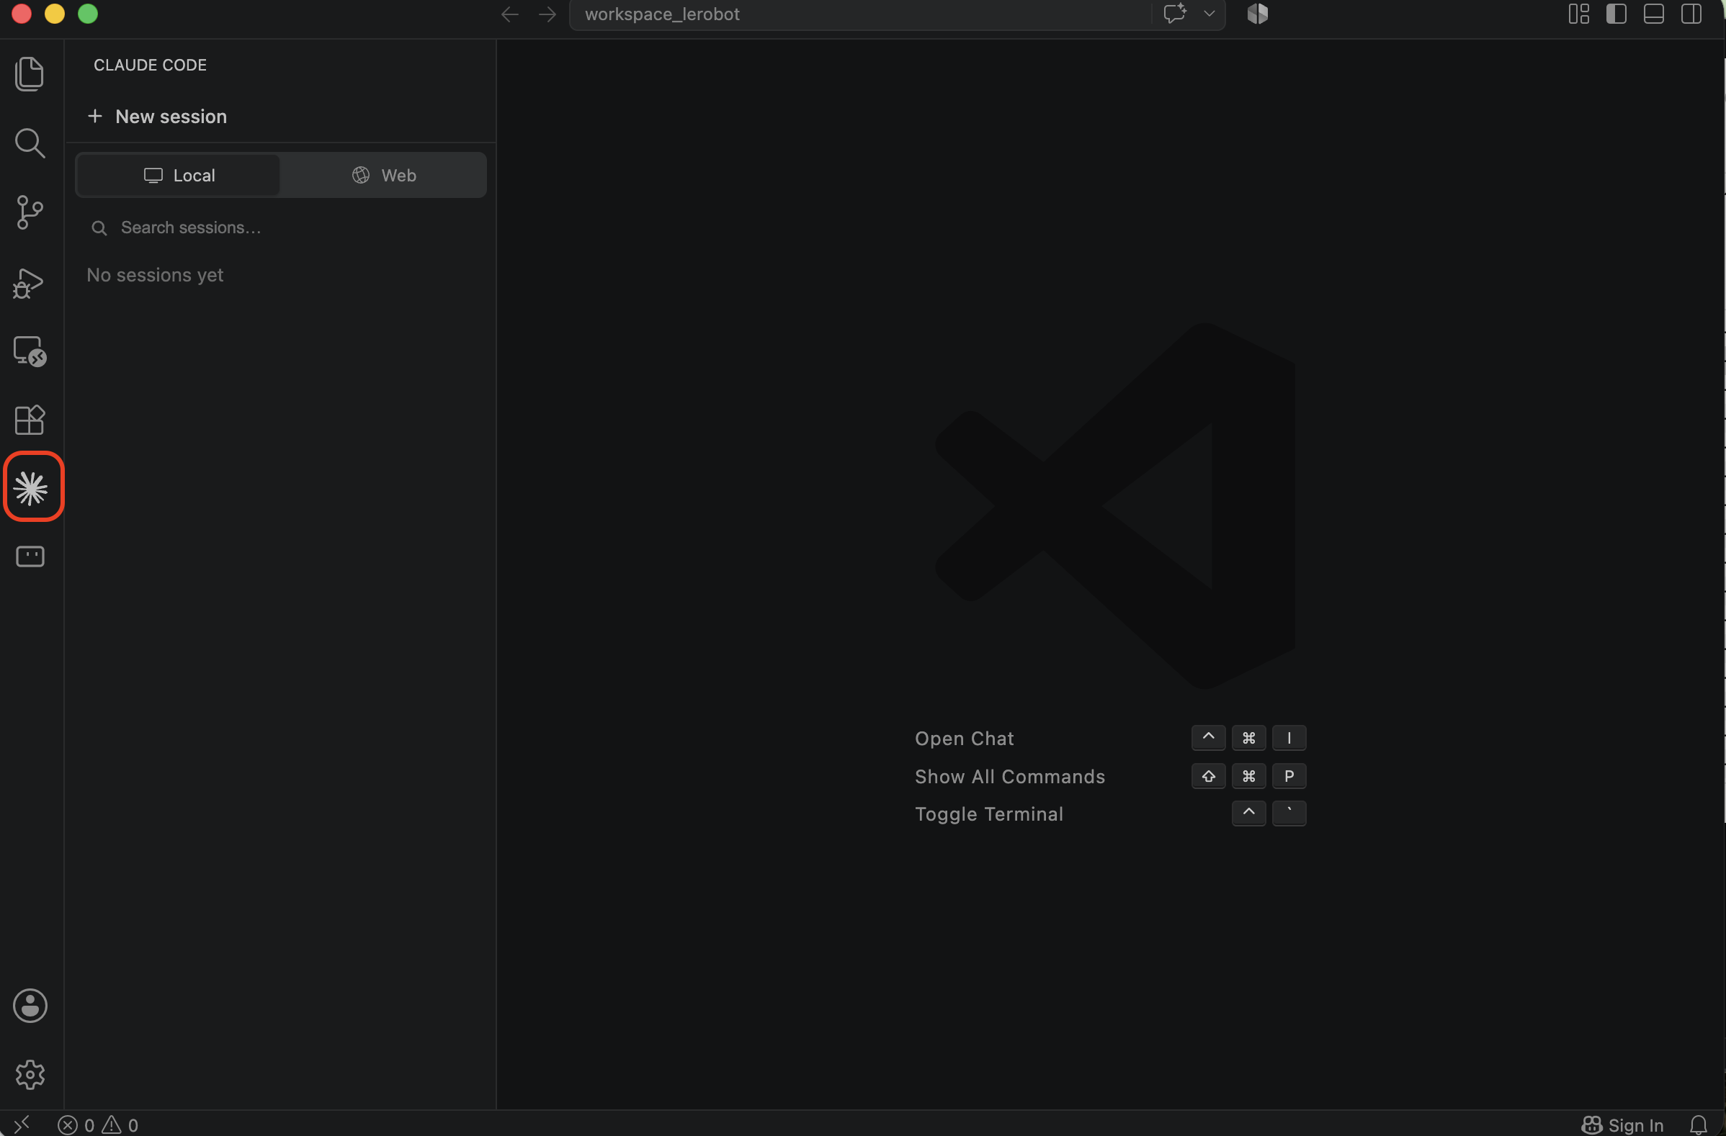Open the Accounts menu icon

[30, 1006]
